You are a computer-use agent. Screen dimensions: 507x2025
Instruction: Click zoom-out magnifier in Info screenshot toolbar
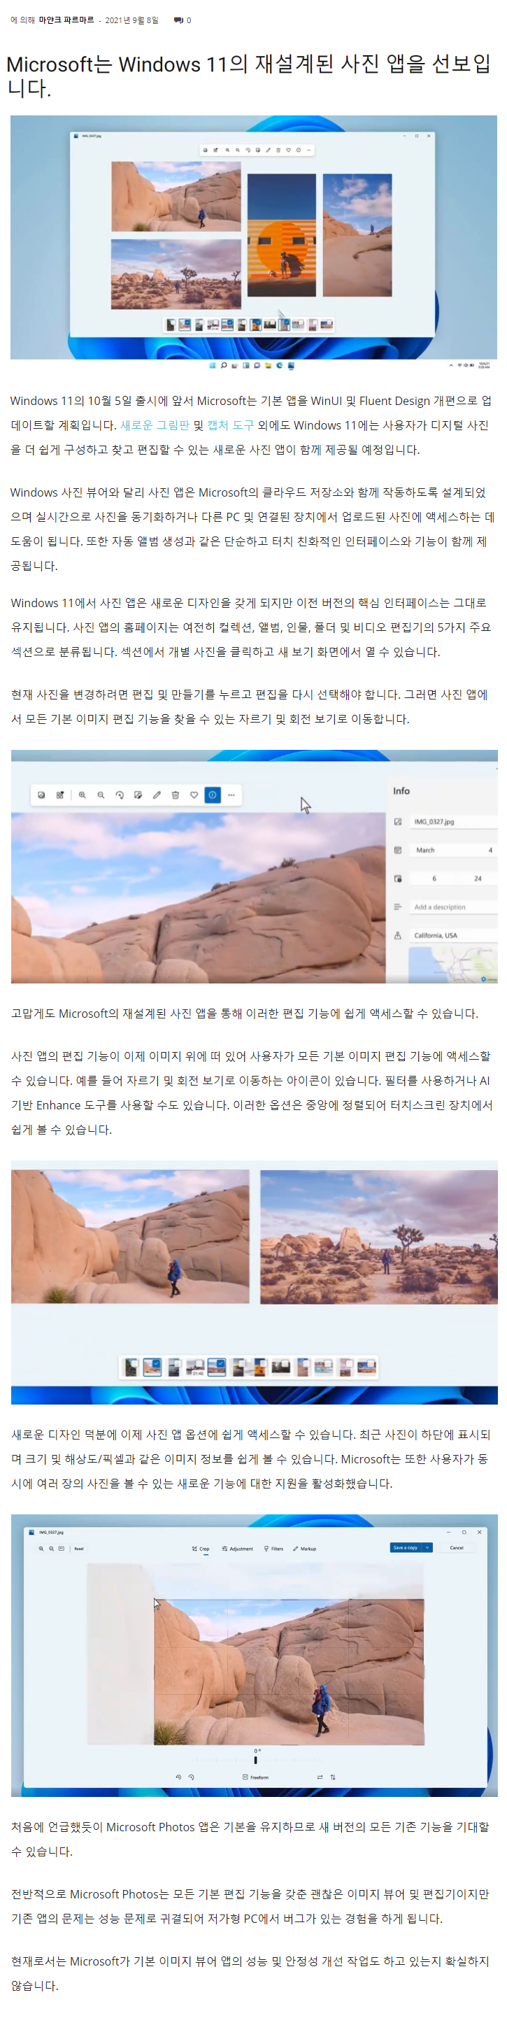(101, 795)
